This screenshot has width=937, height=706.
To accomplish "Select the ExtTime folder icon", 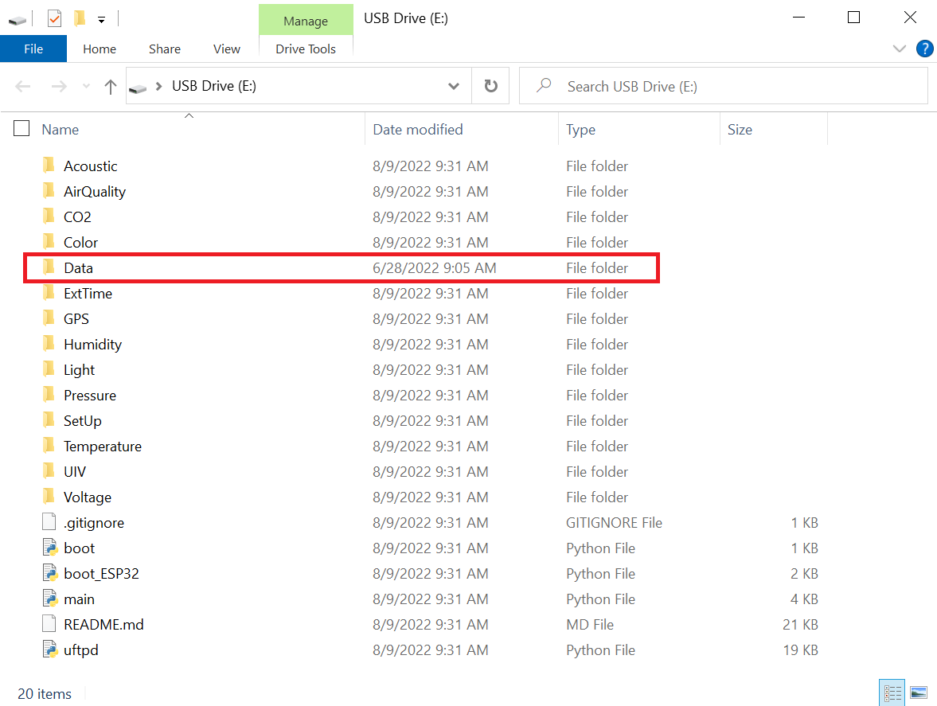I will coord(49,293).
